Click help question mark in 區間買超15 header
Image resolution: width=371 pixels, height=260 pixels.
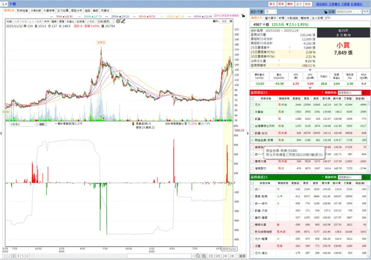click(322, 93)
